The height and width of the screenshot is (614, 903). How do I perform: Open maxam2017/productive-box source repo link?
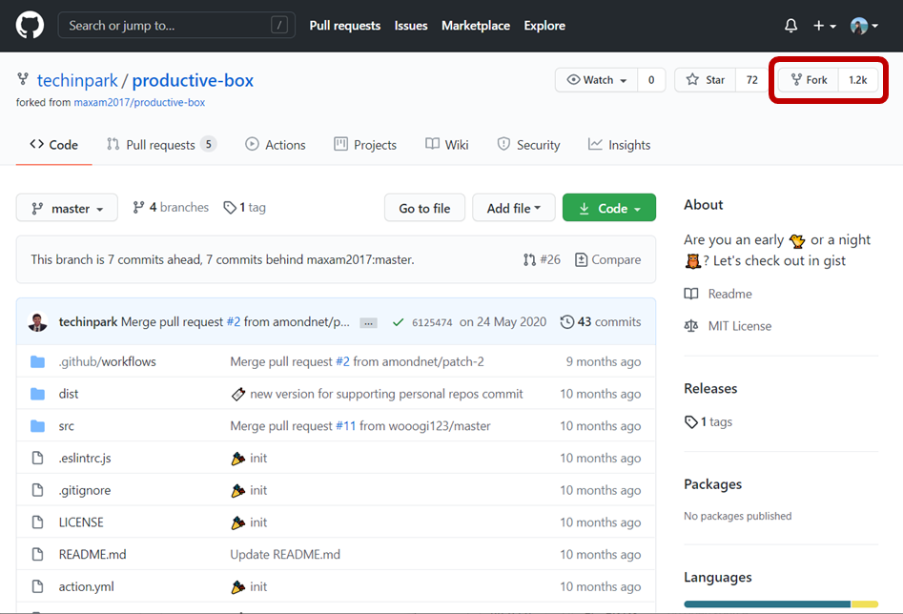click(x=139, y=103)
